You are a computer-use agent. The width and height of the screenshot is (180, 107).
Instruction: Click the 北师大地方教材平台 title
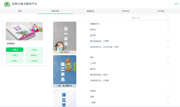pos(24,4)
